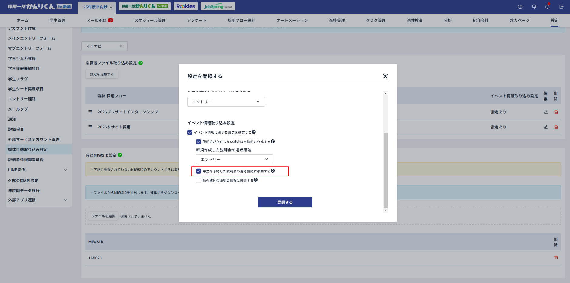
Task: Toggle 説明会が存在しない場合は自動的に作成する checkbox
Action: click(x=198, y=142)
